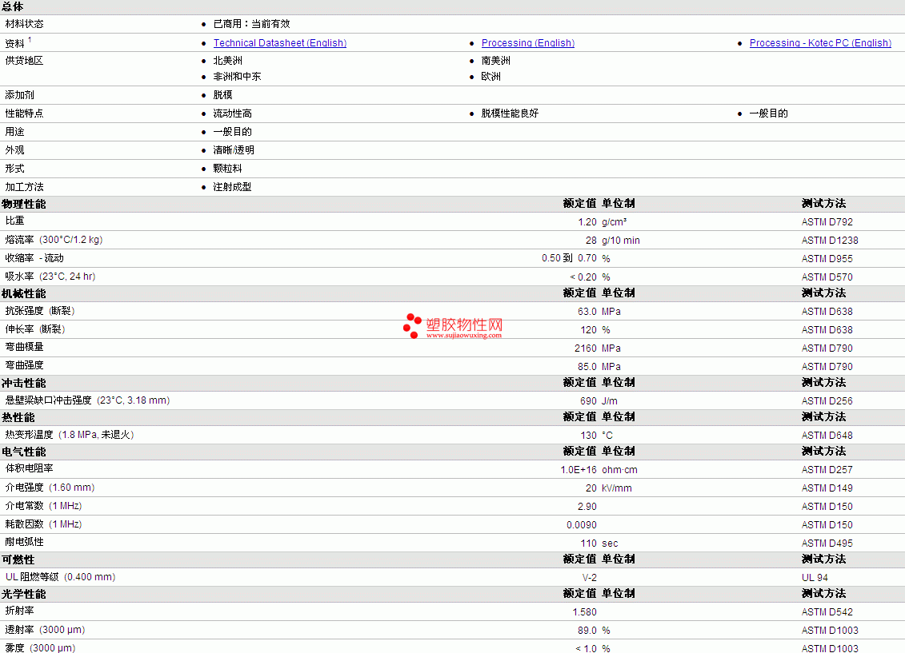The image size is (905, 653).
Task: Click the 耐电弧性 row label
Action: click(24, 542)
